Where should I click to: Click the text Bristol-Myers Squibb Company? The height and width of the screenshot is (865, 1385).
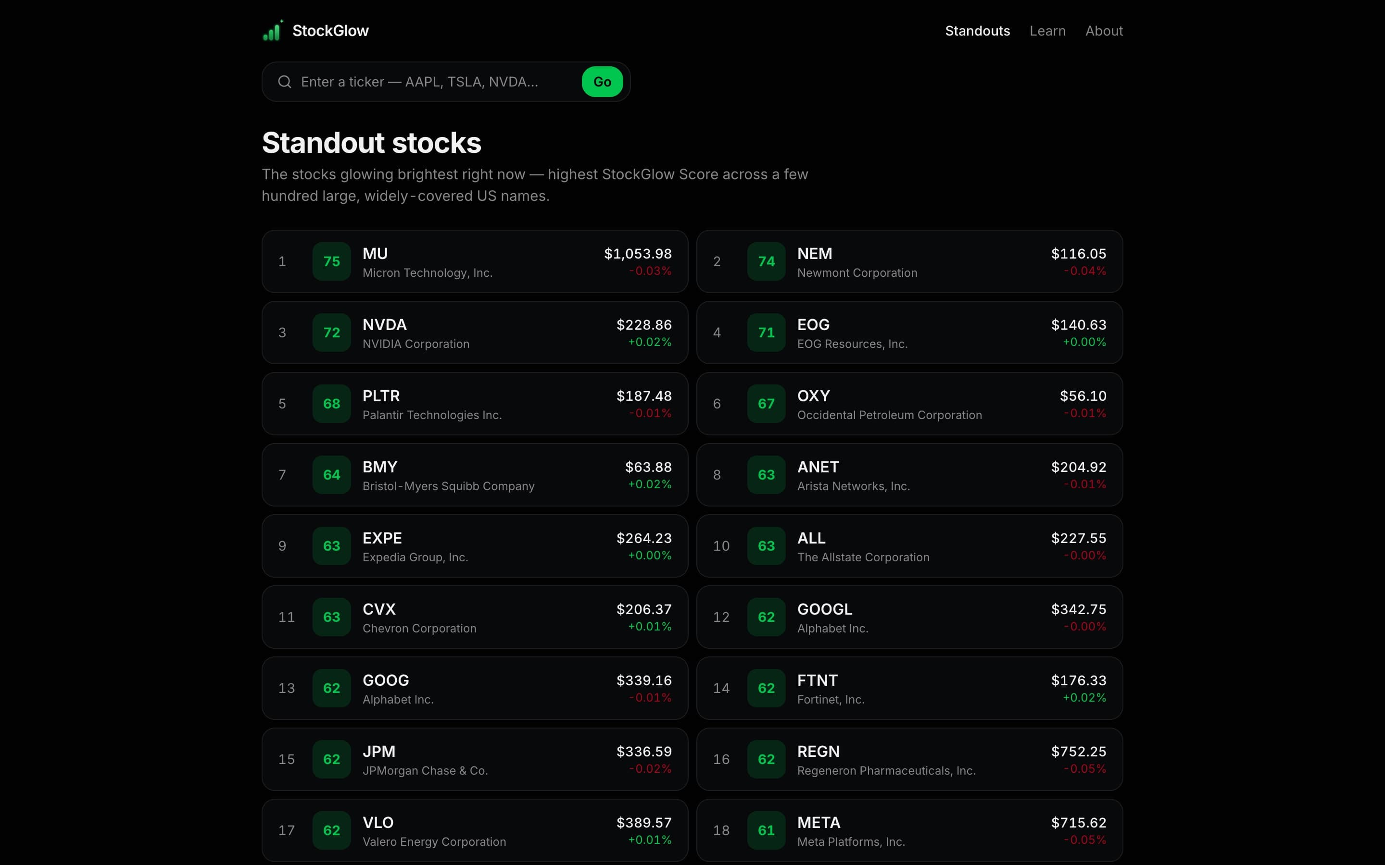[449, 486]
